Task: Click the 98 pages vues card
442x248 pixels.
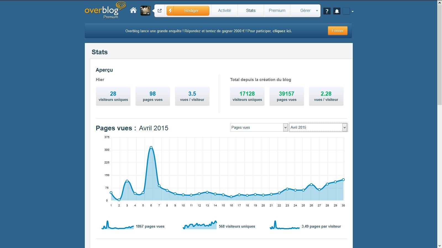Action: 153,96
